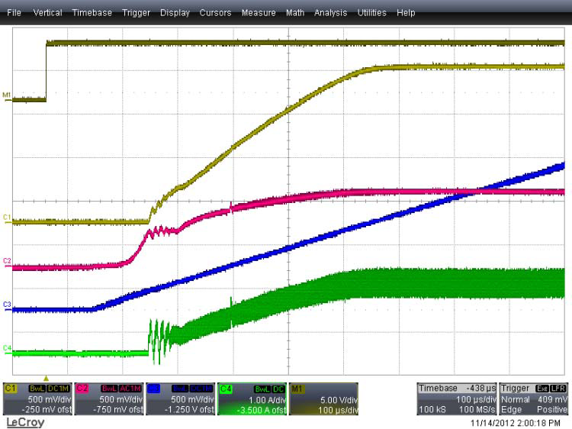The image size is (572, 429).
Task: Click the C3 trace marker on left edge
Action: [6, 305]
